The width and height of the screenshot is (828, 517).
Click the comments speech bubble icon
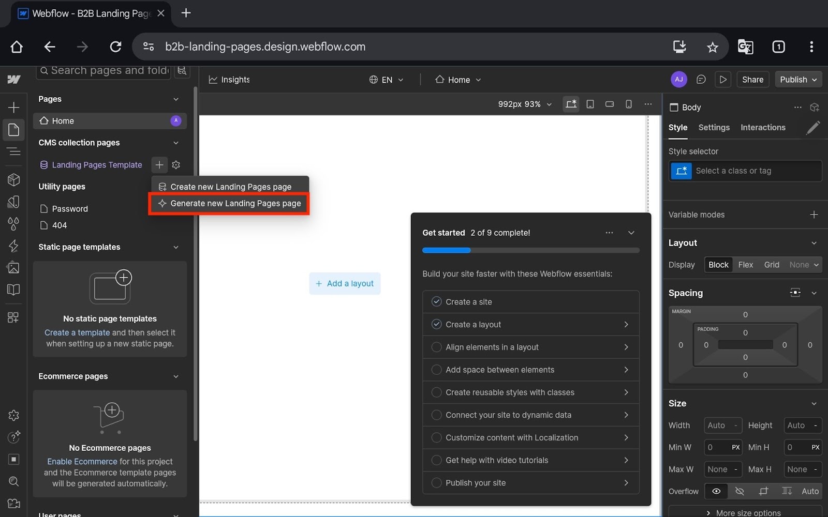pos(701,79)
